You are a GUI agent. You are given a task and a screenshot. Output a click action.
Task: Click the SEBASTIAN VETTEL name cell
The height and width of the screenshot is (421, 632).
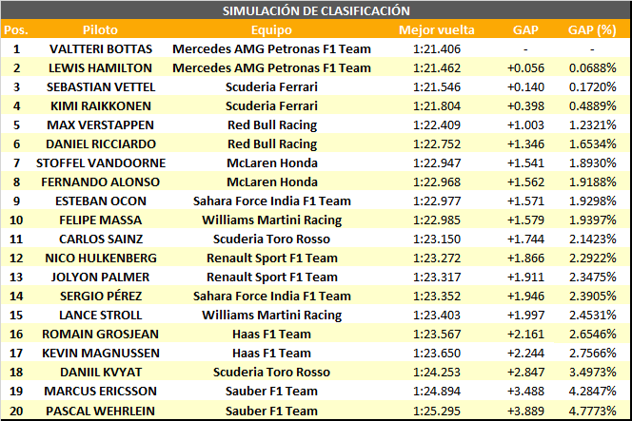101,86
